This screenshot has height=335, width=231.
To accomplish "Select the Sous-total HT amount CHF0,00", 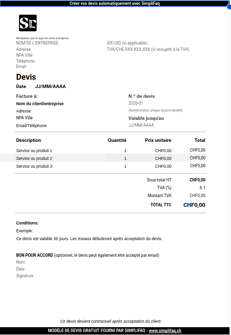I will point(197,180).
